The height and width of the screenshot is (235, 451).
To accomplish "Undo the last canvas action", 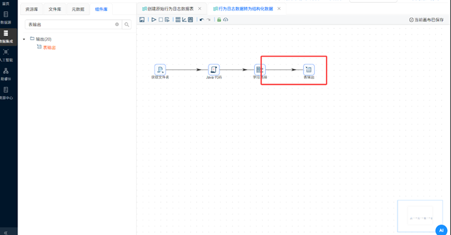I will tap(201, 20).
